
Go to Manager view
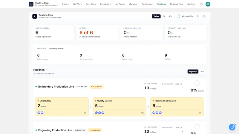click(x=133, y=4)
